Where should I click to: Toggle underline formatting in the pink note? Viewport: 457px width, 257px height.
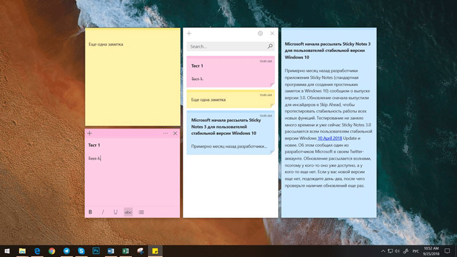point(115,212)
